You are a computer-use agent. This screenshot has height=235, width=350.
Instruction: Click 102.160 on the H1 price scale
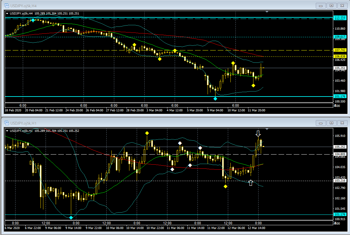point(340,198)
